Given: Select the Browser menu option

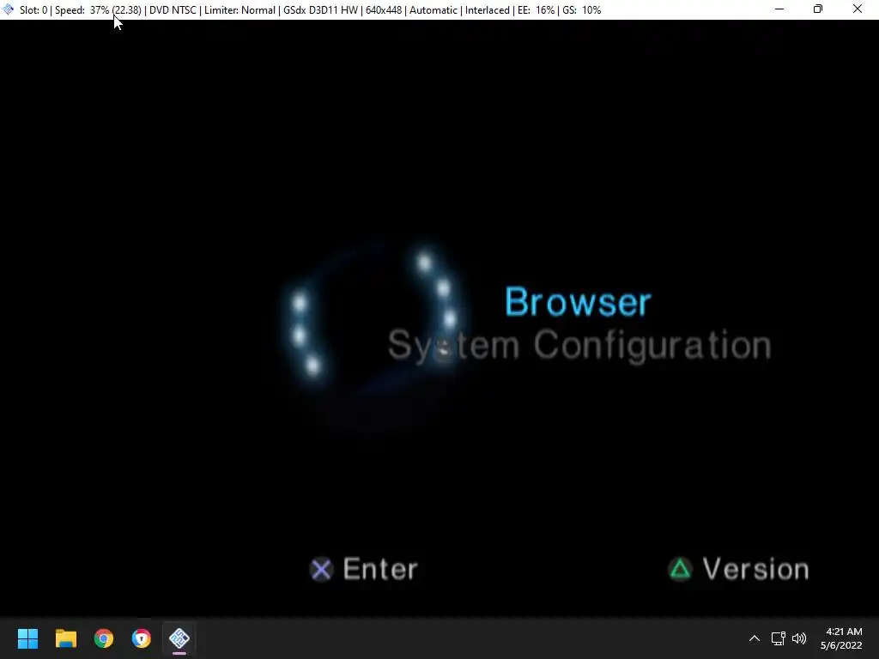Looking at the screenshot, I should (578, 302).
